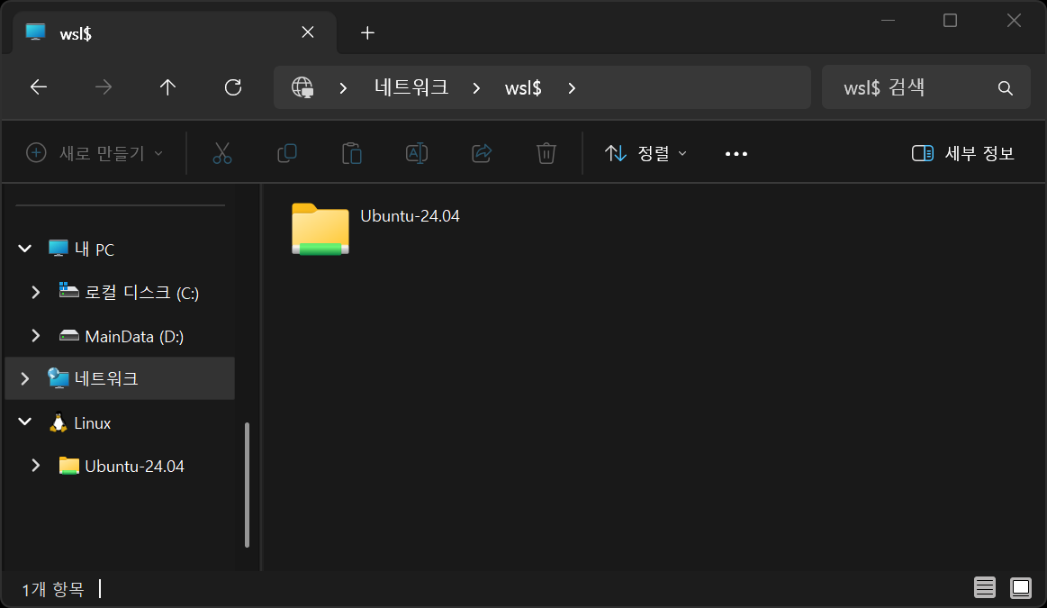Click the Rename icon in toolbar
1047x608 pixels.
click(417, 154)
